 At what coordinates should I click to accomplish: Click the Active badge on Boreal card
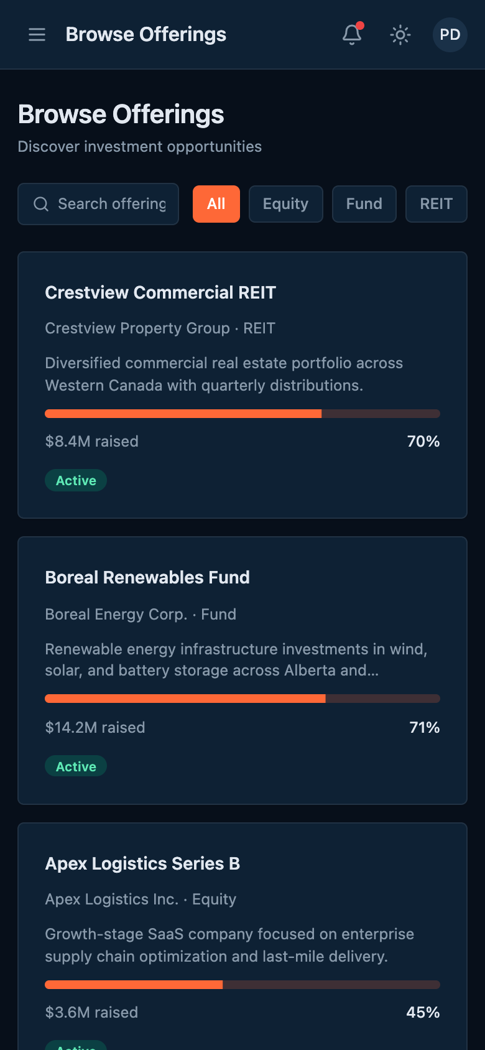pos(76,766)
